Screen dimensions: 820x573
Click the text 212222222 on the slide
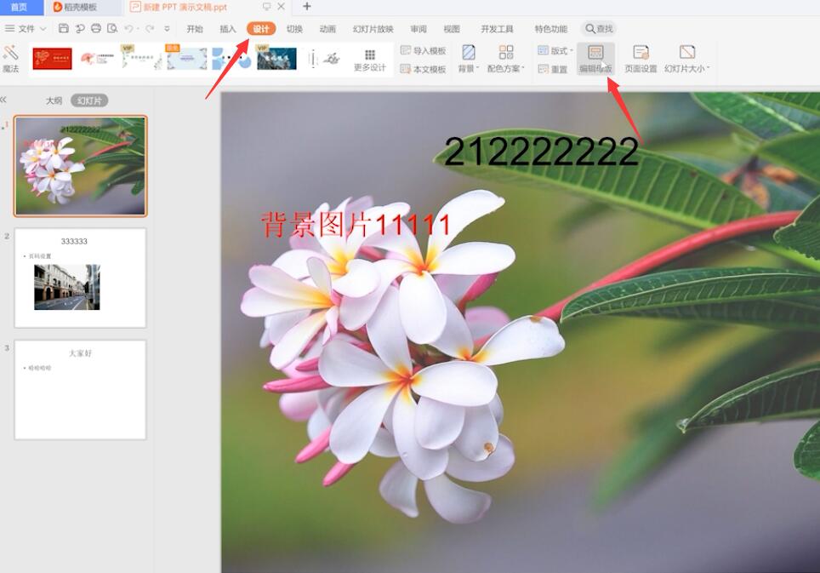click(x=541, y=152)
